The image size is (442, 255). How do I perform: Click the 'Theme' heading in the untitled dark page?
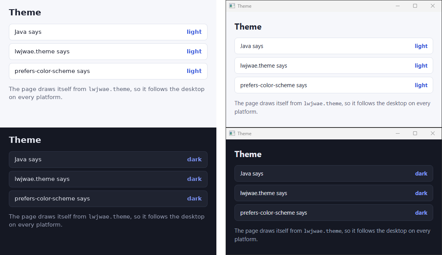click(25, 140)
